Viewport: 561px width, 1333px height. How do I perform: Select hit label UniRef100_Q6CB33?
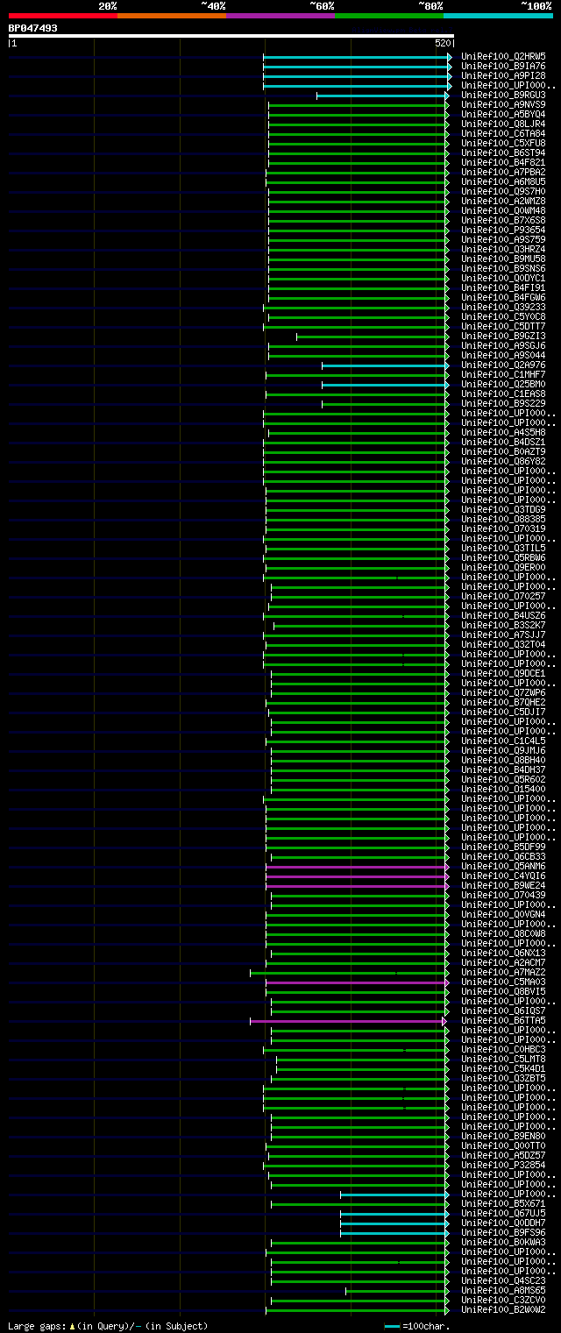coord(503,856)
